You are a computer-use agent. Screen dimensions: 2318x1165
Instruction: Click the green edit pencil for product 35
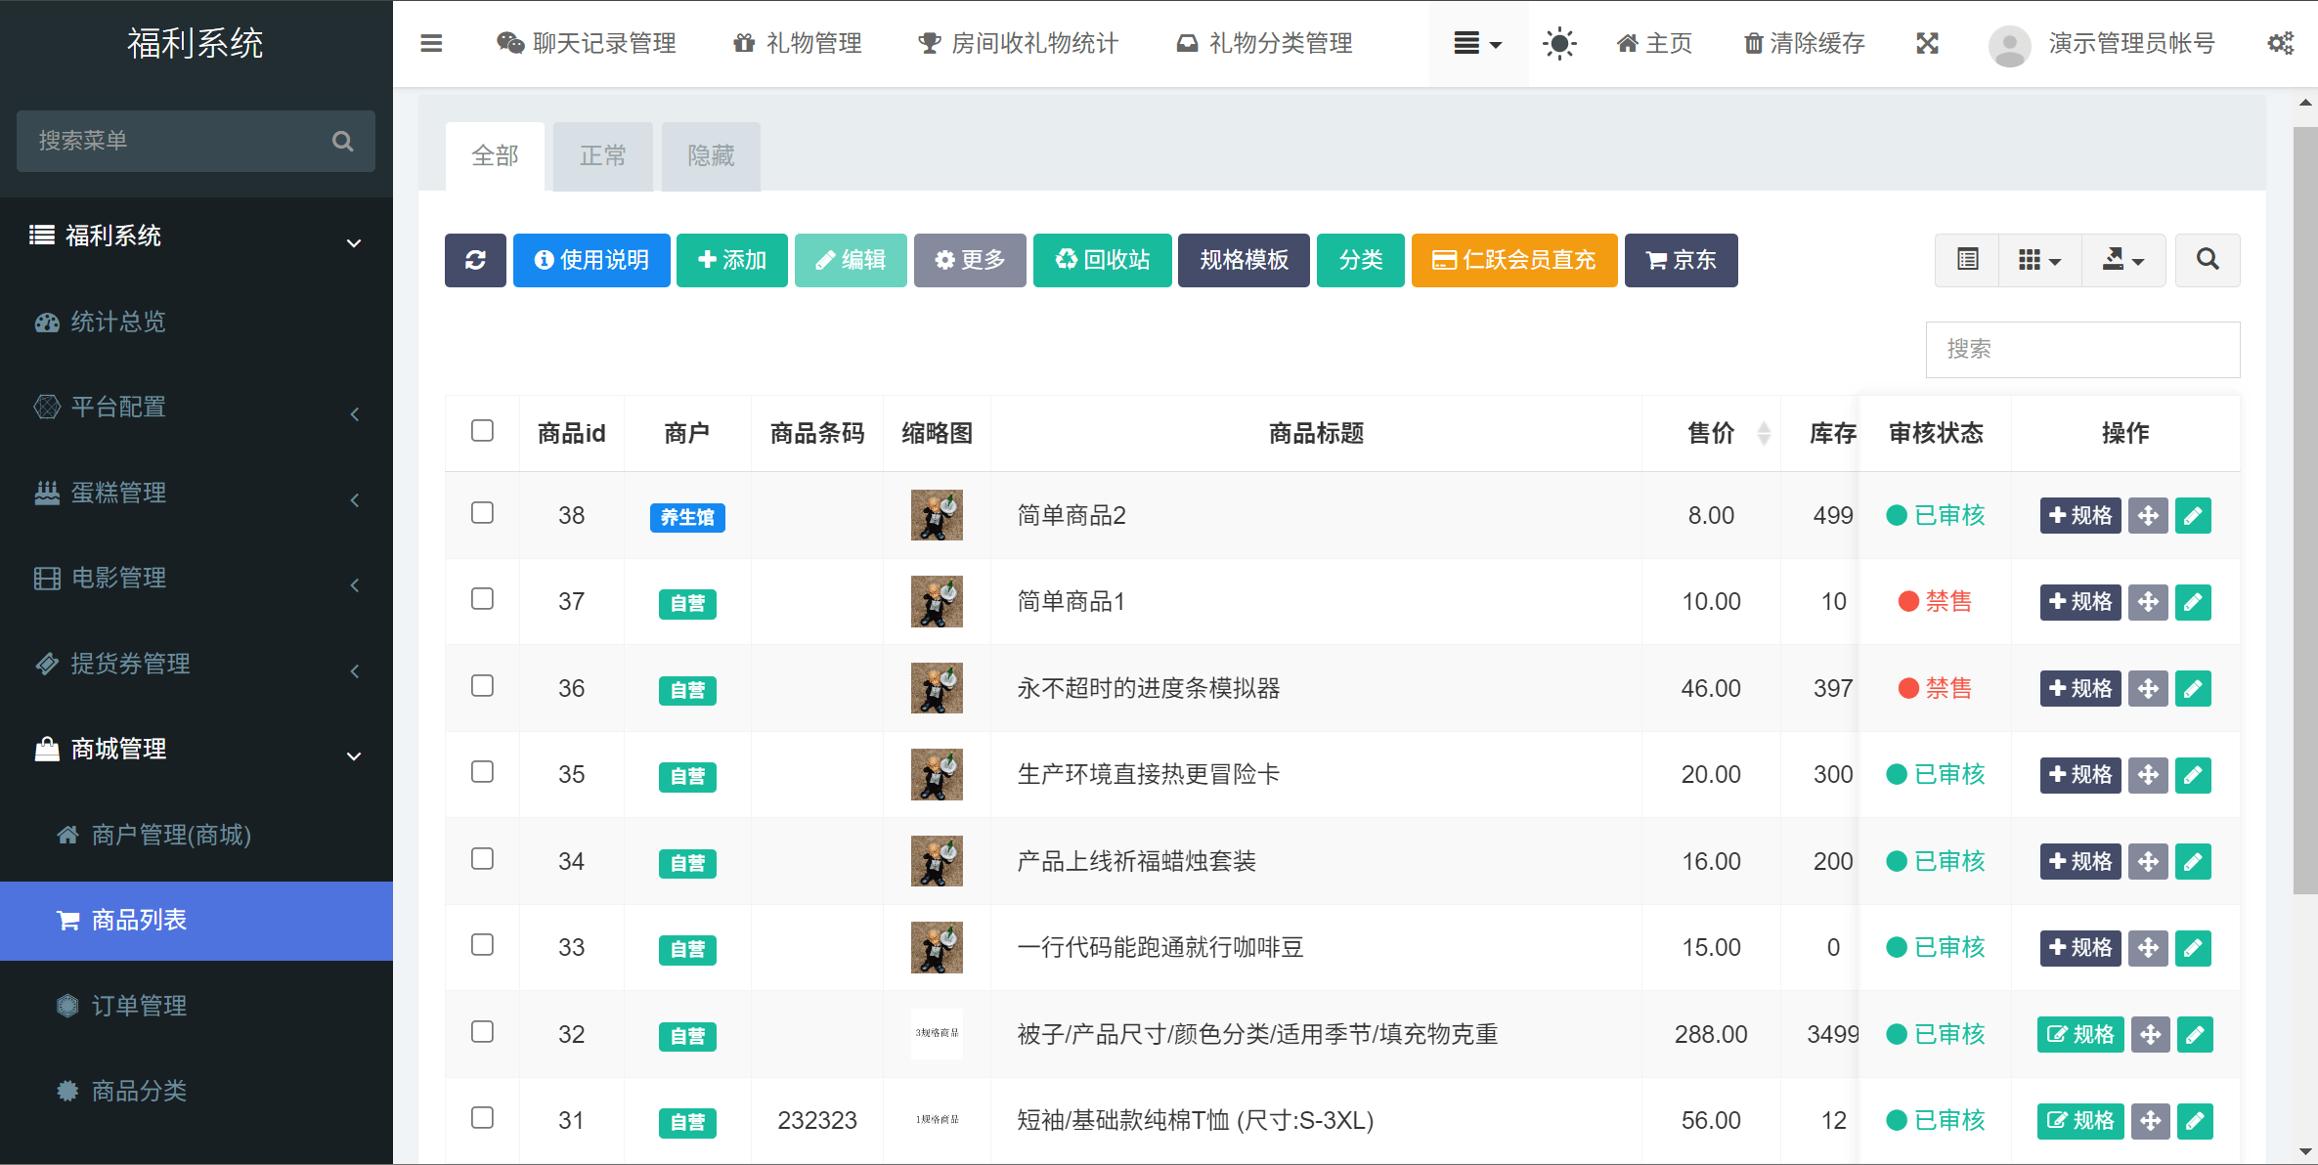tap(2193, 775)
